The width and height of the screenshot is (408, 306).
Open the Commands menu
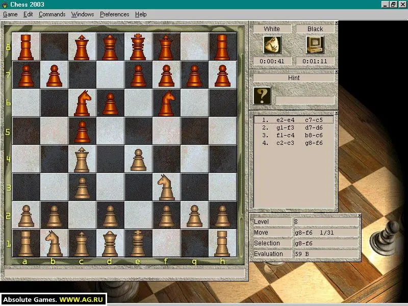point(52,14)
